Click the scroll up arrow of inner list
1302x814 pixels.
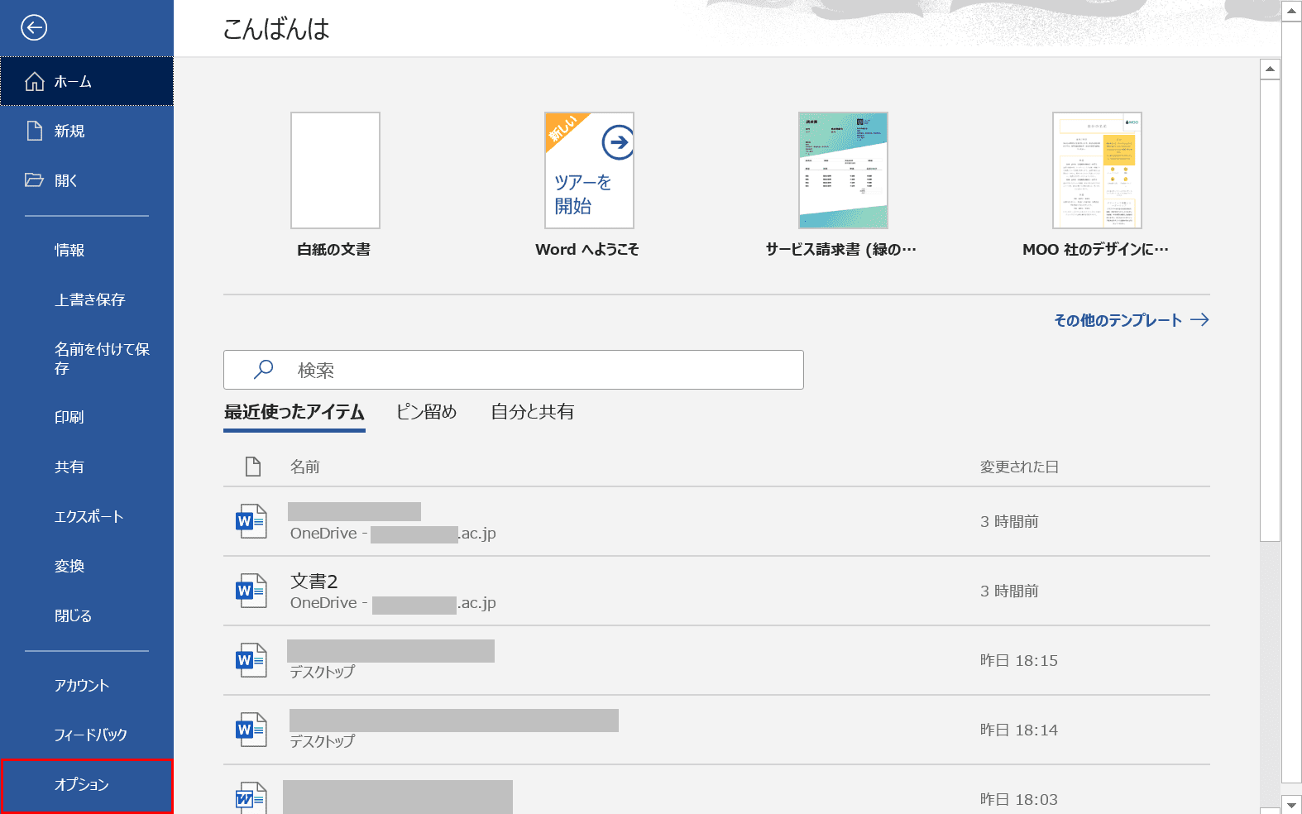point(1270,69)
